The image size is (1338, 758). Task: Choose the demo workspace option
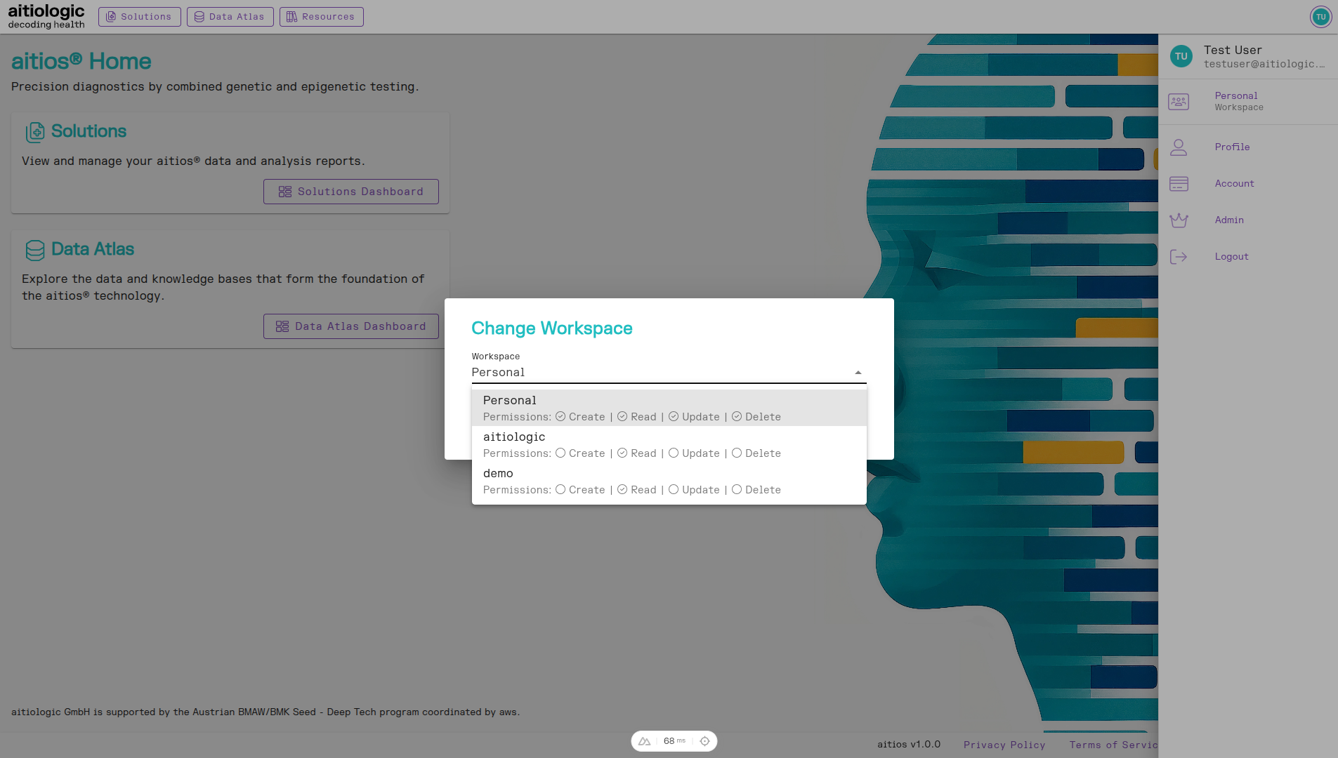498,474
